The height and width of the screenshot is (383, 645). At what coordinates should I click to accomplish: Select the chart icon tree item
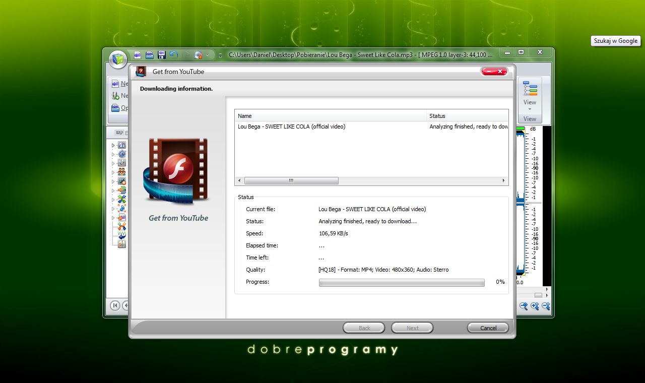pos(121,145)
